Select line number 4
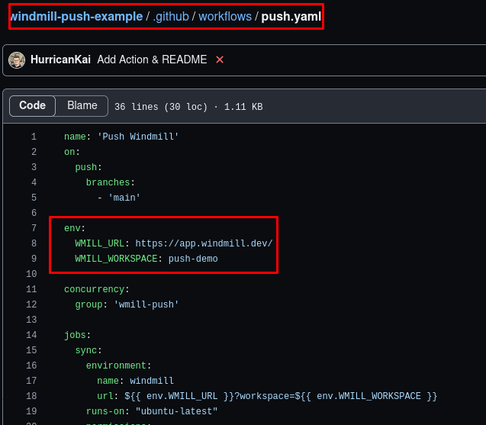Screen dimensions: 486x425 [34, 182]
